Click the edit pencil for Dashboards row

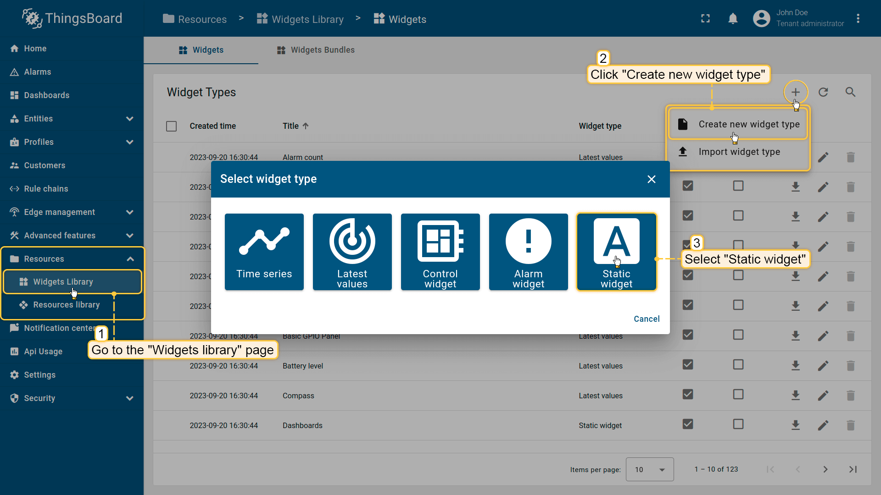coord(823,425)
